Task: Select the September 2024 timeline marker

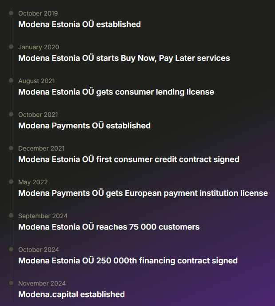Action: pyautogui.click(x=11, y=216)
